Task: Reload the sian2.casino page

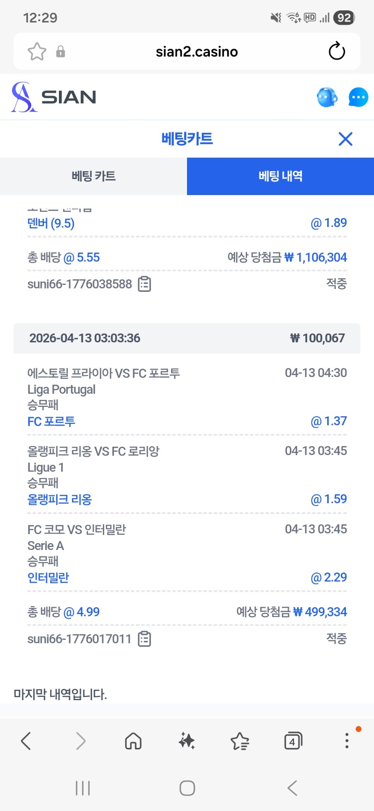Action: (337, 51)
